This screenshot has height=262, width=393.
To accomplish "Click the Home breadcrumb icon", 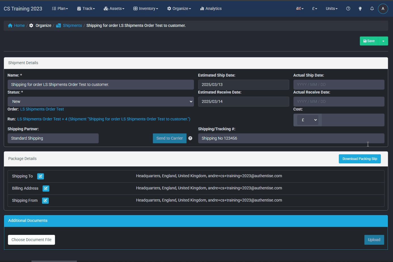I will (10, 26).
